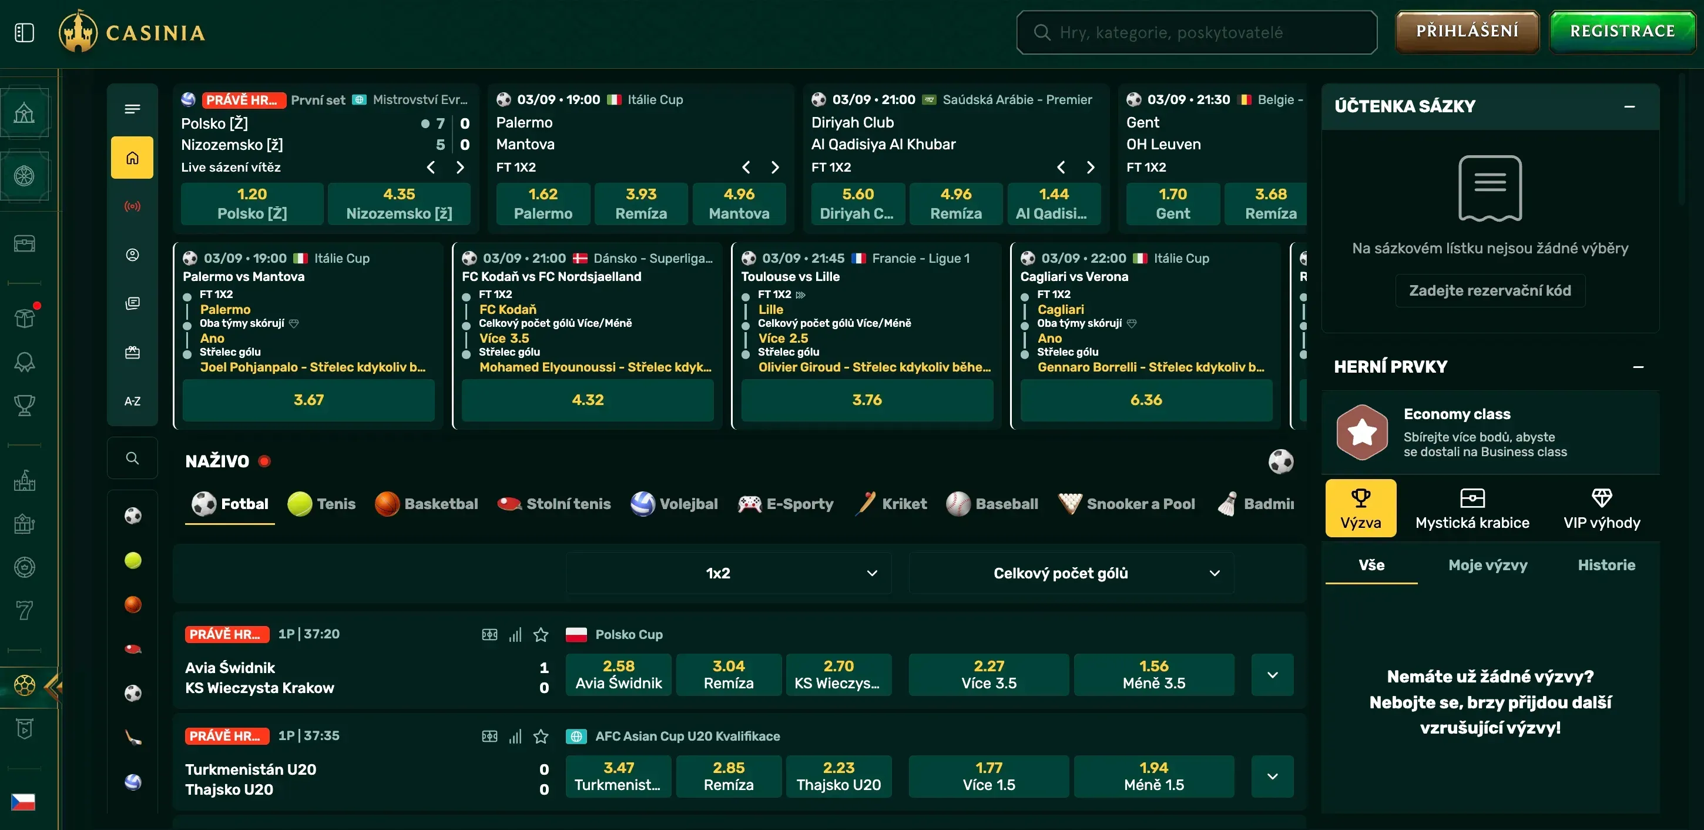Expand more markets for Turkmenistán U20 match
Viewport: 1704px width, 830px height.
click(1272, 776)
